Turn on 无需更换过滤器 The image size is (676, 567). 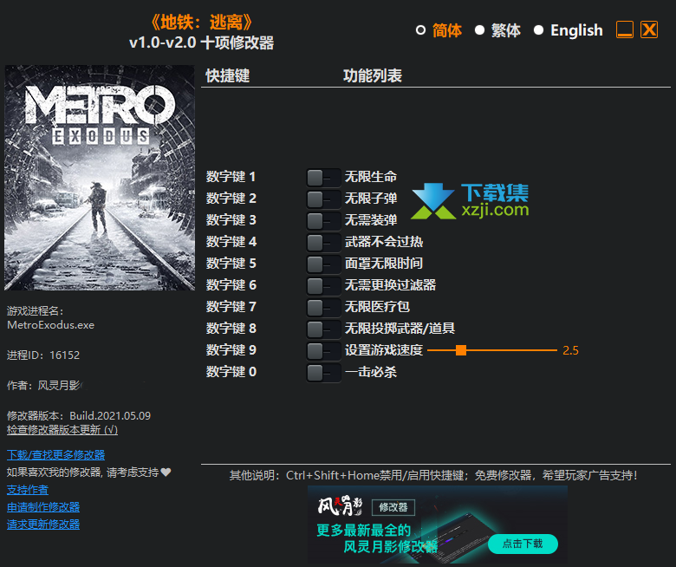(323, 285)
